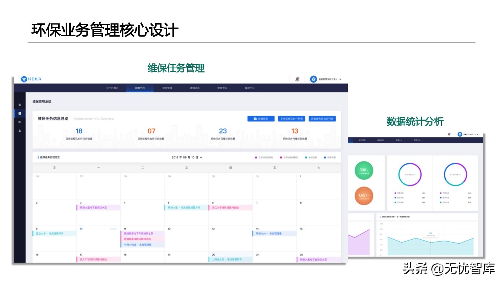503x283 pixels.
Task: Open notifications bell in the maintenance task window
Action: pyautogui.click(x=297, y=79)
